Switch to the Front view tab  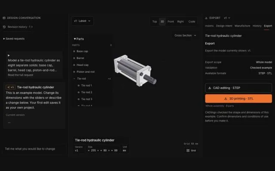tap(171, 22)
